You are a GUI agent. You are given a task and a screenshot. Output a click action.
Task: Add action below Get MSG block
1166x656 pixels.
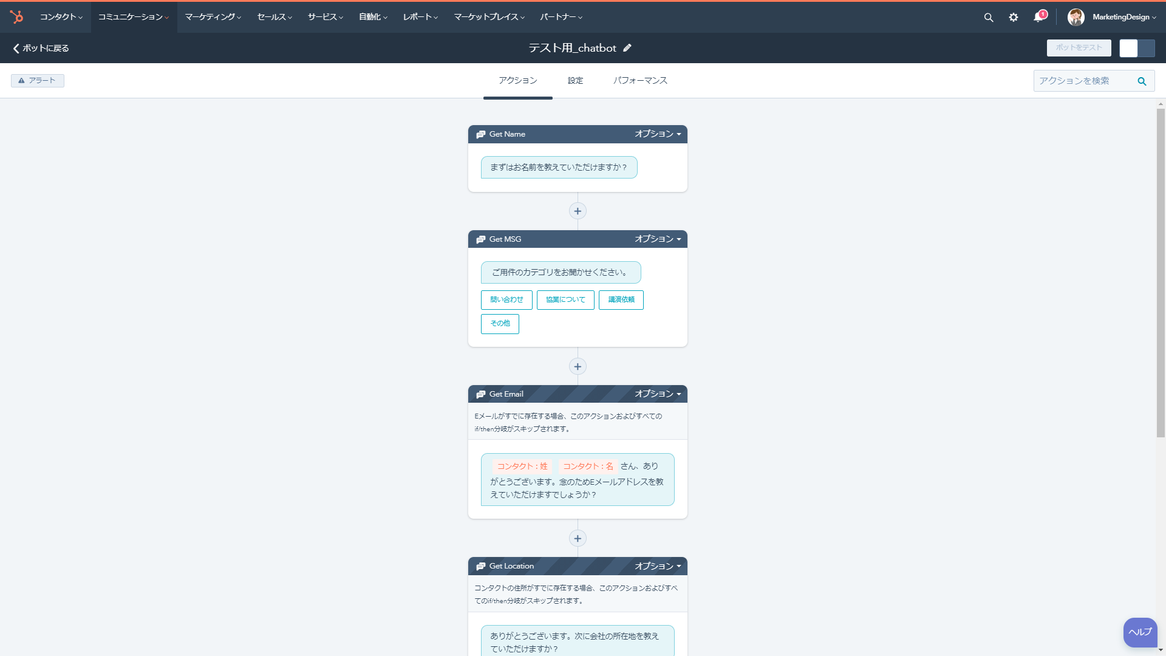(x=578, y=367)
